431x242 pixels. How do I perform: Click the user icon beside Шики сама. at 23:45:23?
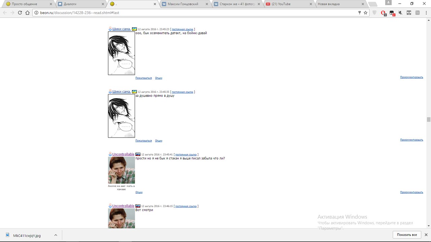click(110, 29)
